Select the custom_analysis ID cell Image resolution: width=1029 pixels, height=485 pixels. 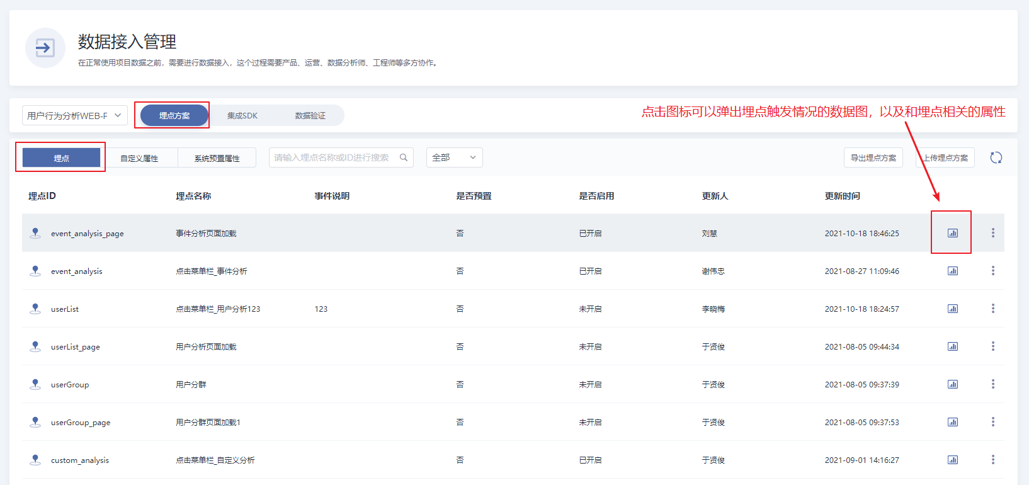click(80, 460)
